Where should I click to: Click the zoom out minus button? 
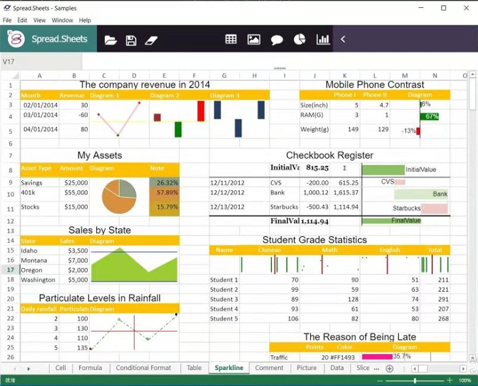[x=380, y=381]
